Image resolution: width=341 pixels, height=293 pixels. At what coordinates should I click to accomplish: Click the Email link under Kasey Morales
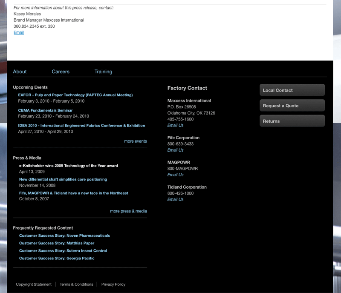click(x=19, y=32)
